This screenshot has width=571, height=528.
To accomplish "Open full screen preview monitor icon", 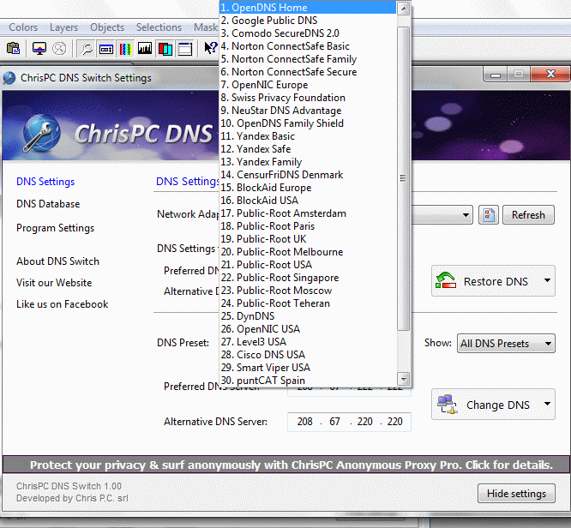I will click(x=39, y=48).
